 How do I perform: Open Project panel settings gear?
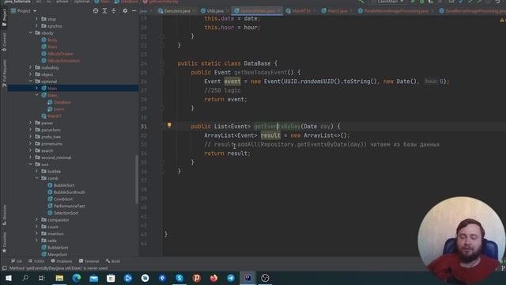click(125, 11)
